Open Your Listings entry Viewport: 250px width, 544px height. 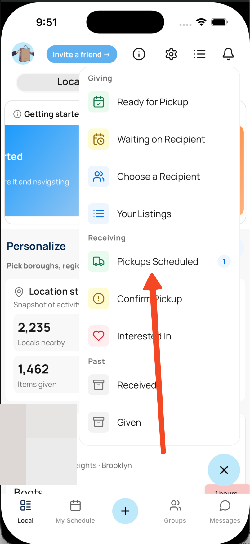(x=144, y=214)
